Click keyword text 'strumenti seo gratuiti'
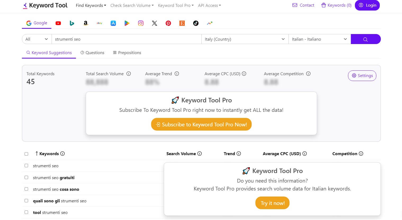Image resolution: width=402 pixels, height=220 pixels. point(54,178)
